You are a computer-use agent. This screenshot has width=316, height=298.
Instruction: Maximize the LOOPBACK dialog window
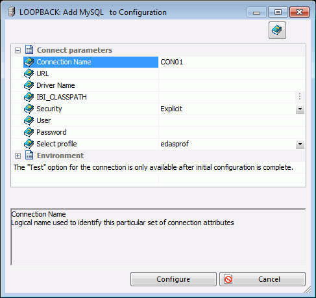click(x=278, y=12)
